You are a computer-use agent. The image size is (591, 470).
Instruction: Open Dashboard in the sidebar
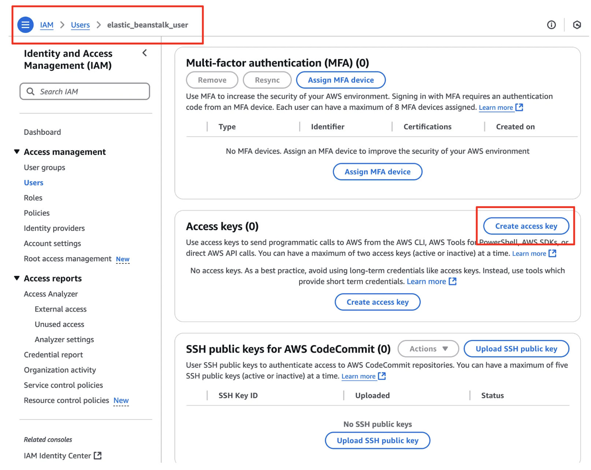42,132
